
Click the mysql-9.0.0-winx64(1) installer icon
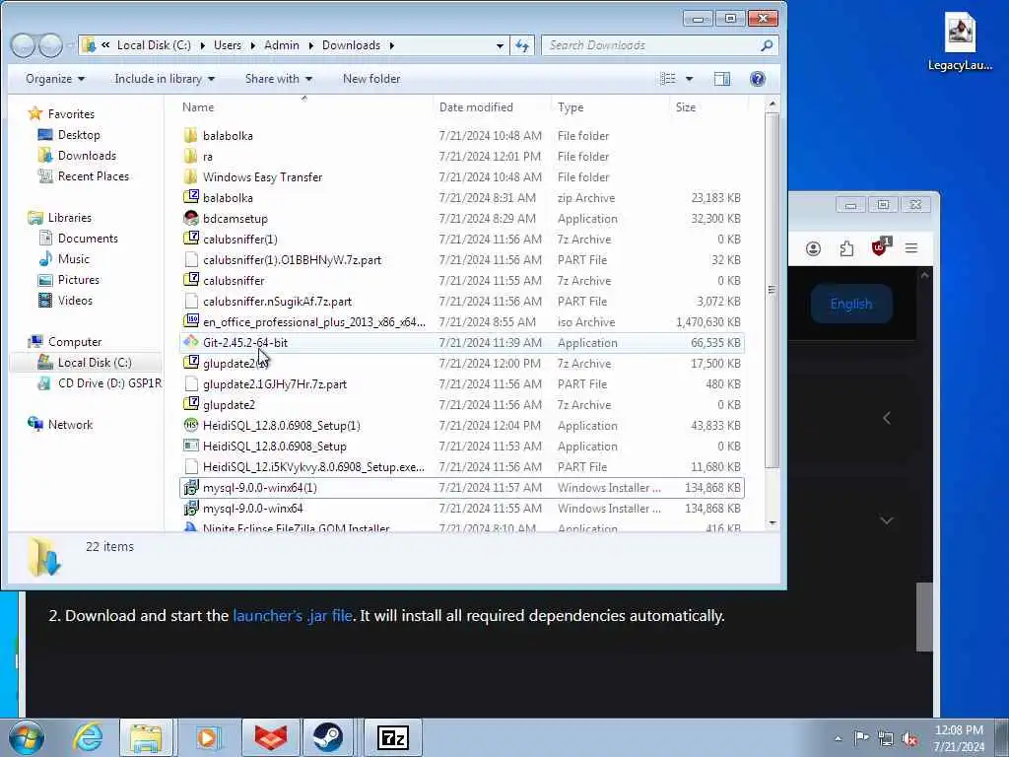(190, 487)
